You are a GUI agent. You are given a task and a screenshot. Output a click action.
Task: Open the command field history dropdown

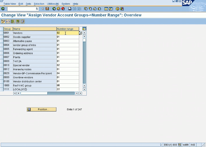pyautogui.click(x=37, y=9)
